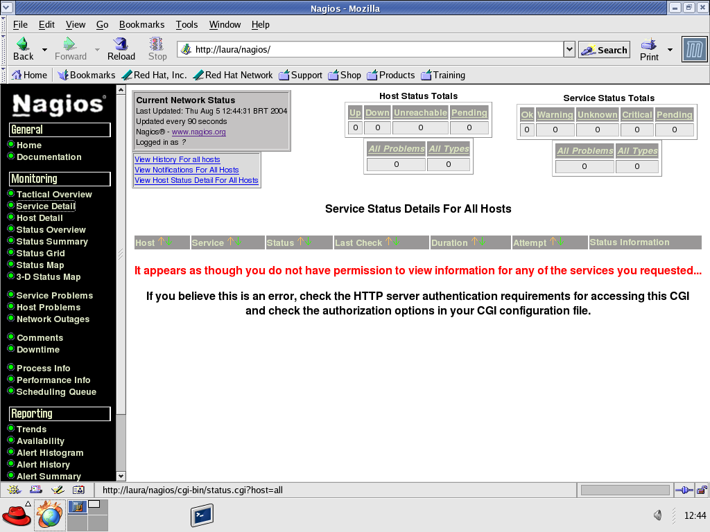Click the security lock icon in status bar

click(702, 490)
